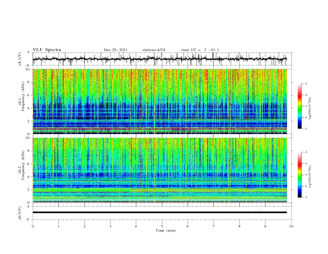328x254 pixels.
Task: Click the "station=ATH" label
Action: pyautogui.click(x=154, y=50)
